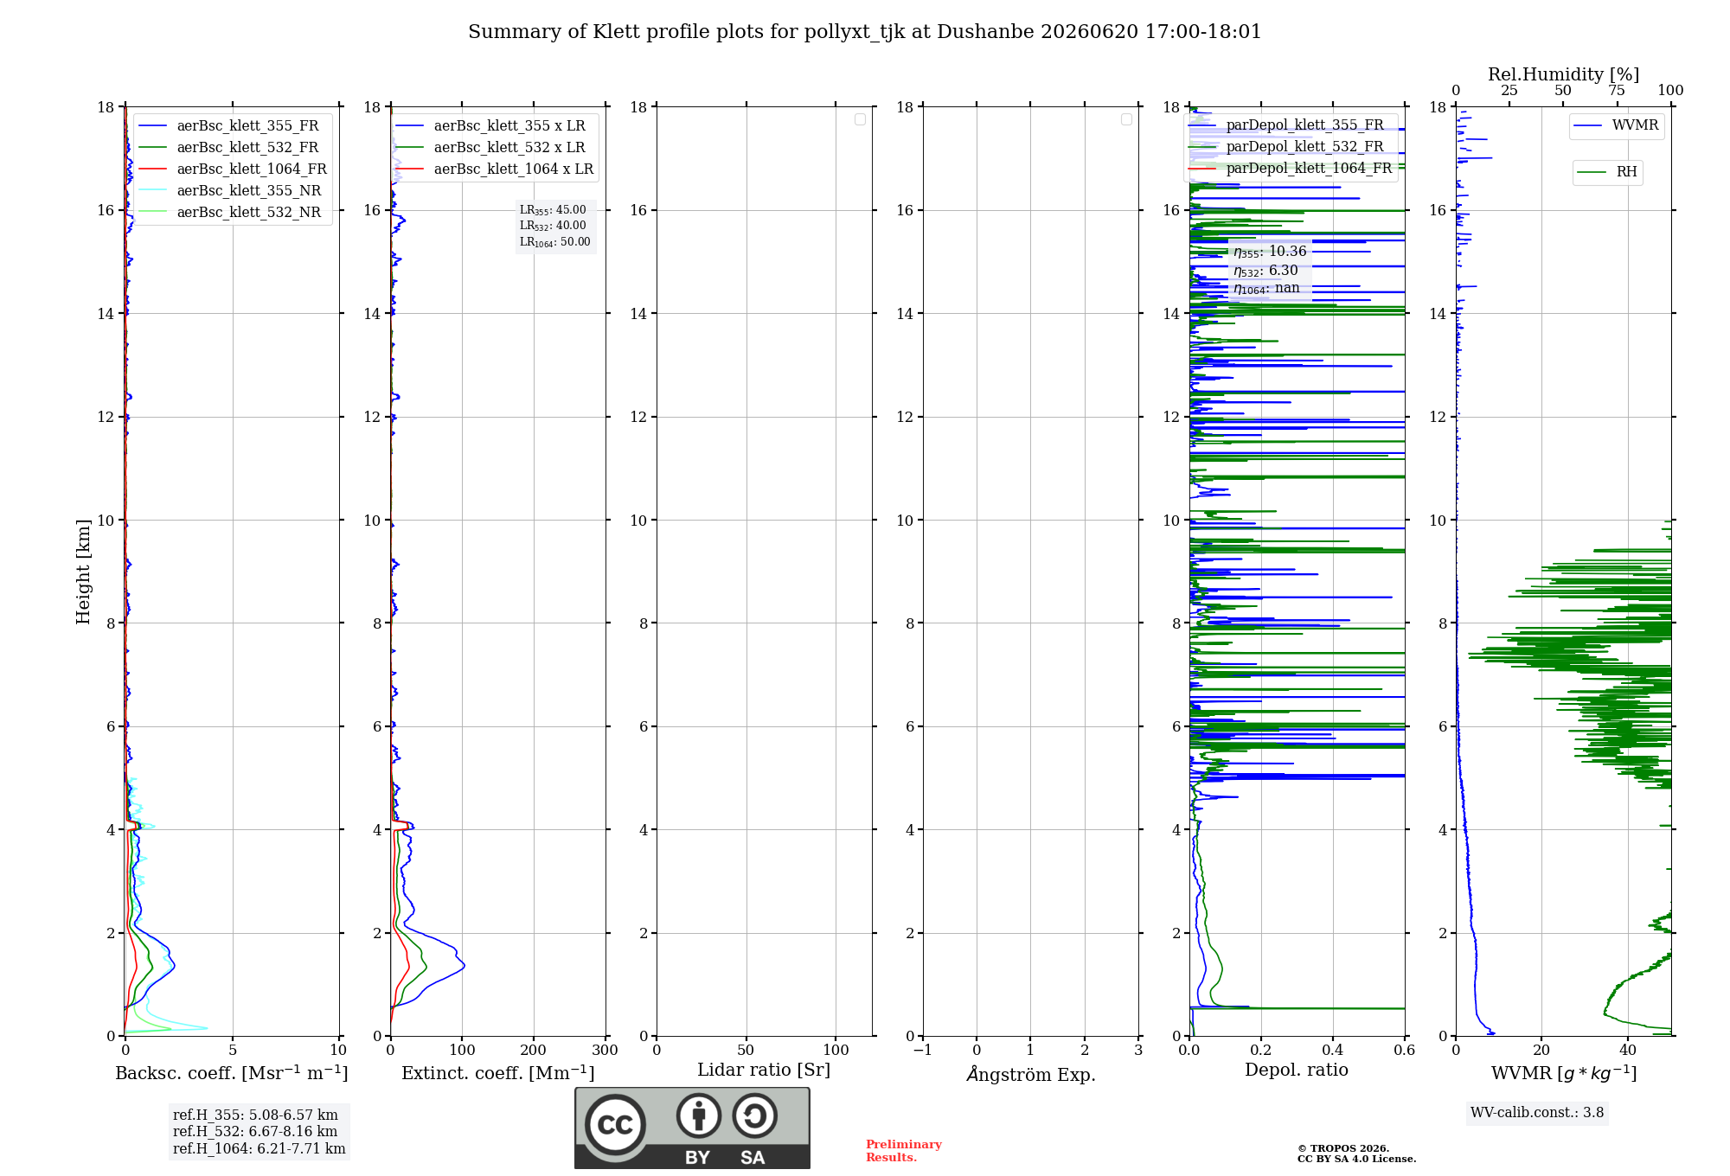Click the WVMR legend entry
Image resolution: width=1730 pixels, height=1176 pixels.
click(1616, 125)
